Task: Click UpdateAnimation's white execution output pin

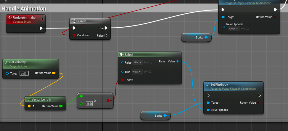Action: coord(41,28)
